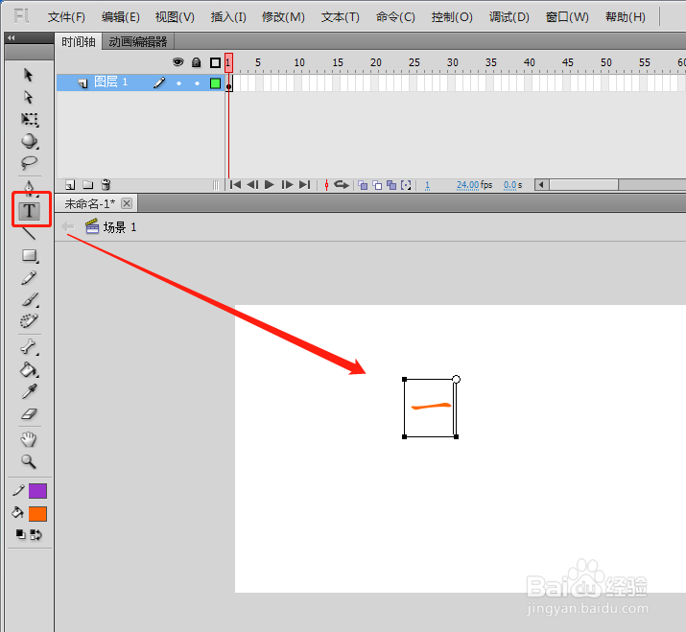This screenshot has width=686, height=632.
Task: Toggle the loop playback button
Action: tap(342, 185)
